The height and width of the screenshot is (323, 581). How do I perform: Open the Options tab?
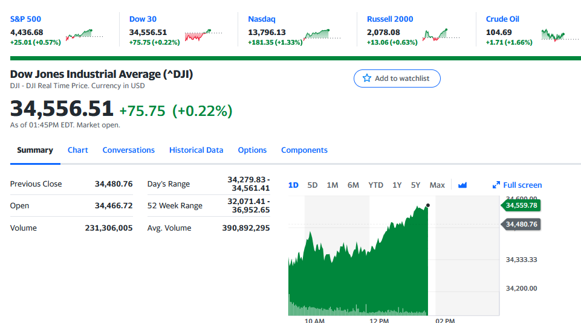[x=252, y=150]
